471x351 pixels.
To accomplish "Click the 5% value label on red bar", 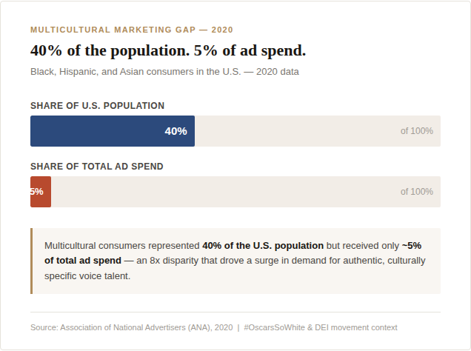I will point(37,192).
